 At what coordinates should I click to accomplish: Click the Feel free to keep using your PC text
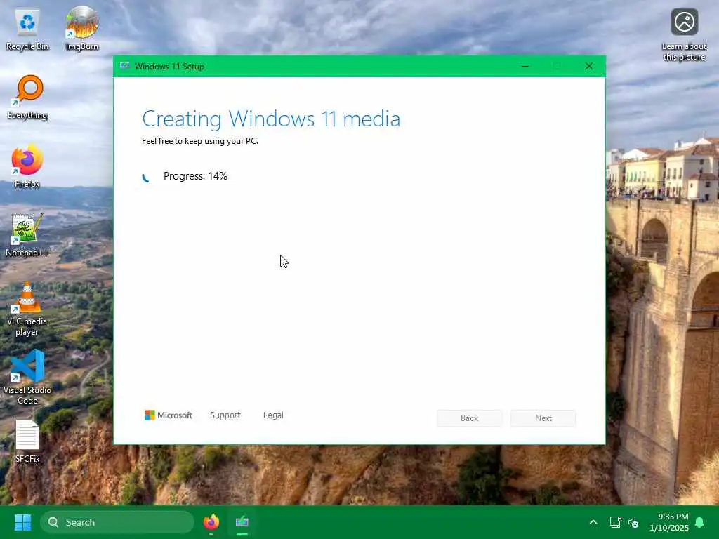[200, 141]
